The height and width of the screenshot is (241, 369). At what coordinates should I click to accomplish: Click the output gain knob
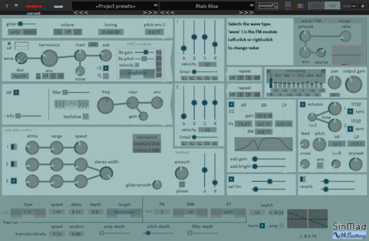(354, 84)
